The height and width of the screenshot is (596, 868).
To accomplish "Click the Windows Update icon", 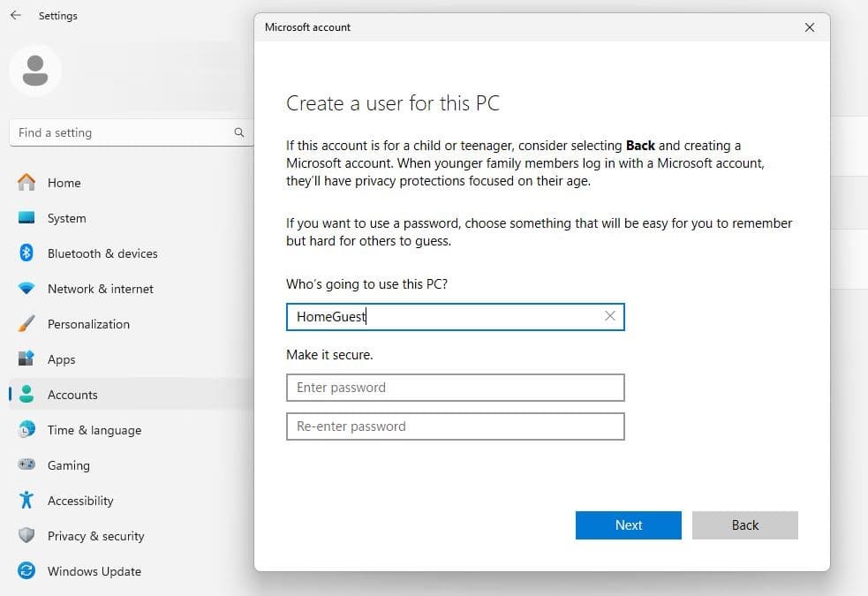I will tap(26, 571).
